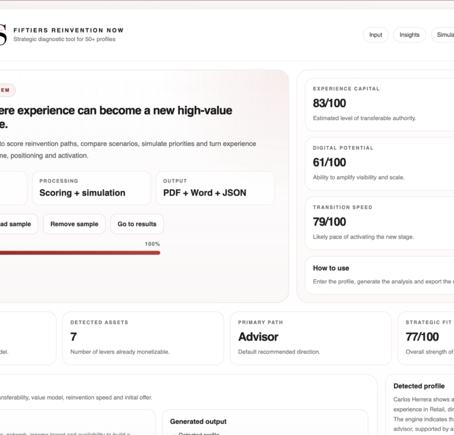Select the Primary Path Advisor card
Viewport: 454px width, 435px height.
310,338
